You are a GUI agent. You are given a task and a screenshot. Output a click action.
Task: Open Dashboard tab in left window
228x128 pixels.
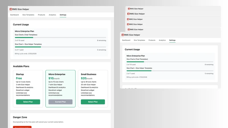click(15, 15)
